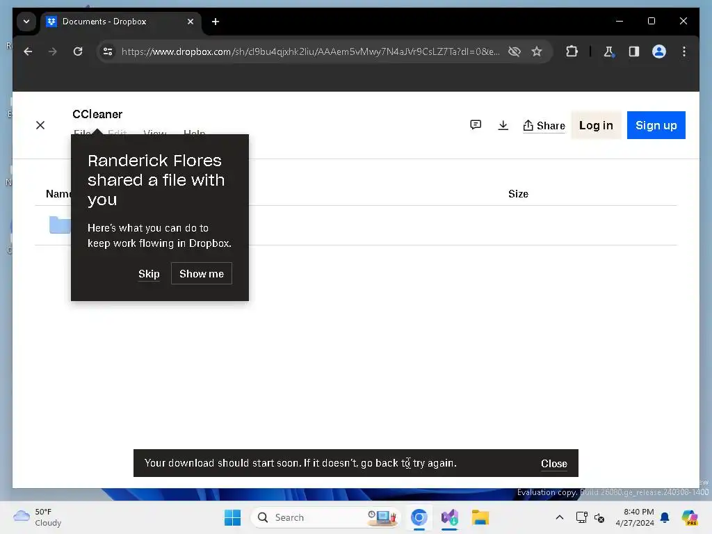The width and height of the screenshot is (712, 534).
Task: Open the Windows Start menu
Action: 232,517
